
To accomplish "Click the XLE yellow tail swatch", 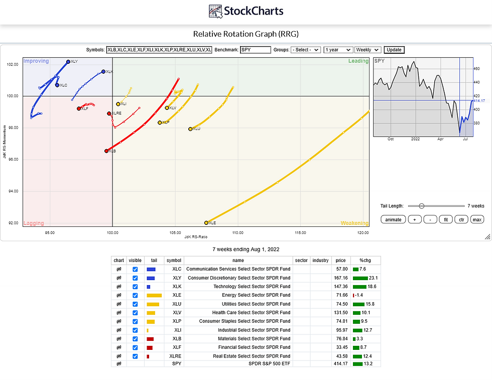I will point(154,295).
